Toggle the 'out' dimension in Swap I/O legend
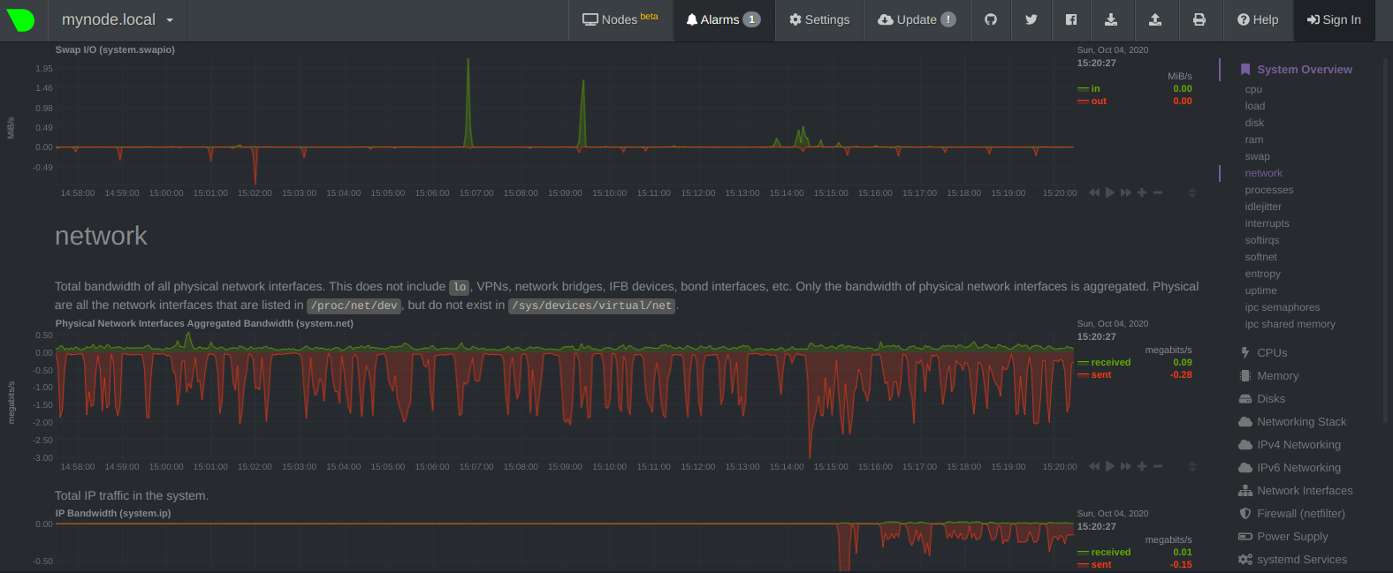Screen dimensions: 1393x573 click(1099, 101)
